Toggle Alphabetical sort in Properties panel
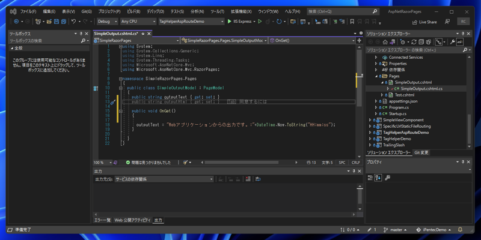 tap(378, 178)
